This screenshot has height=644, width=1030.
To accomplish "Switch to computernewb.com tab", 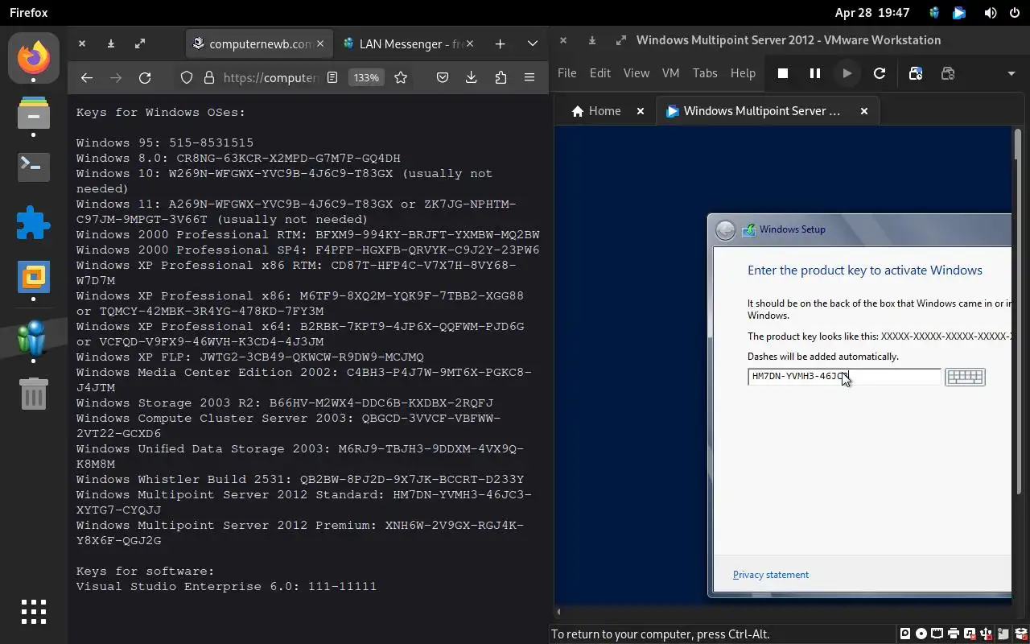I will tap(259, 43).
